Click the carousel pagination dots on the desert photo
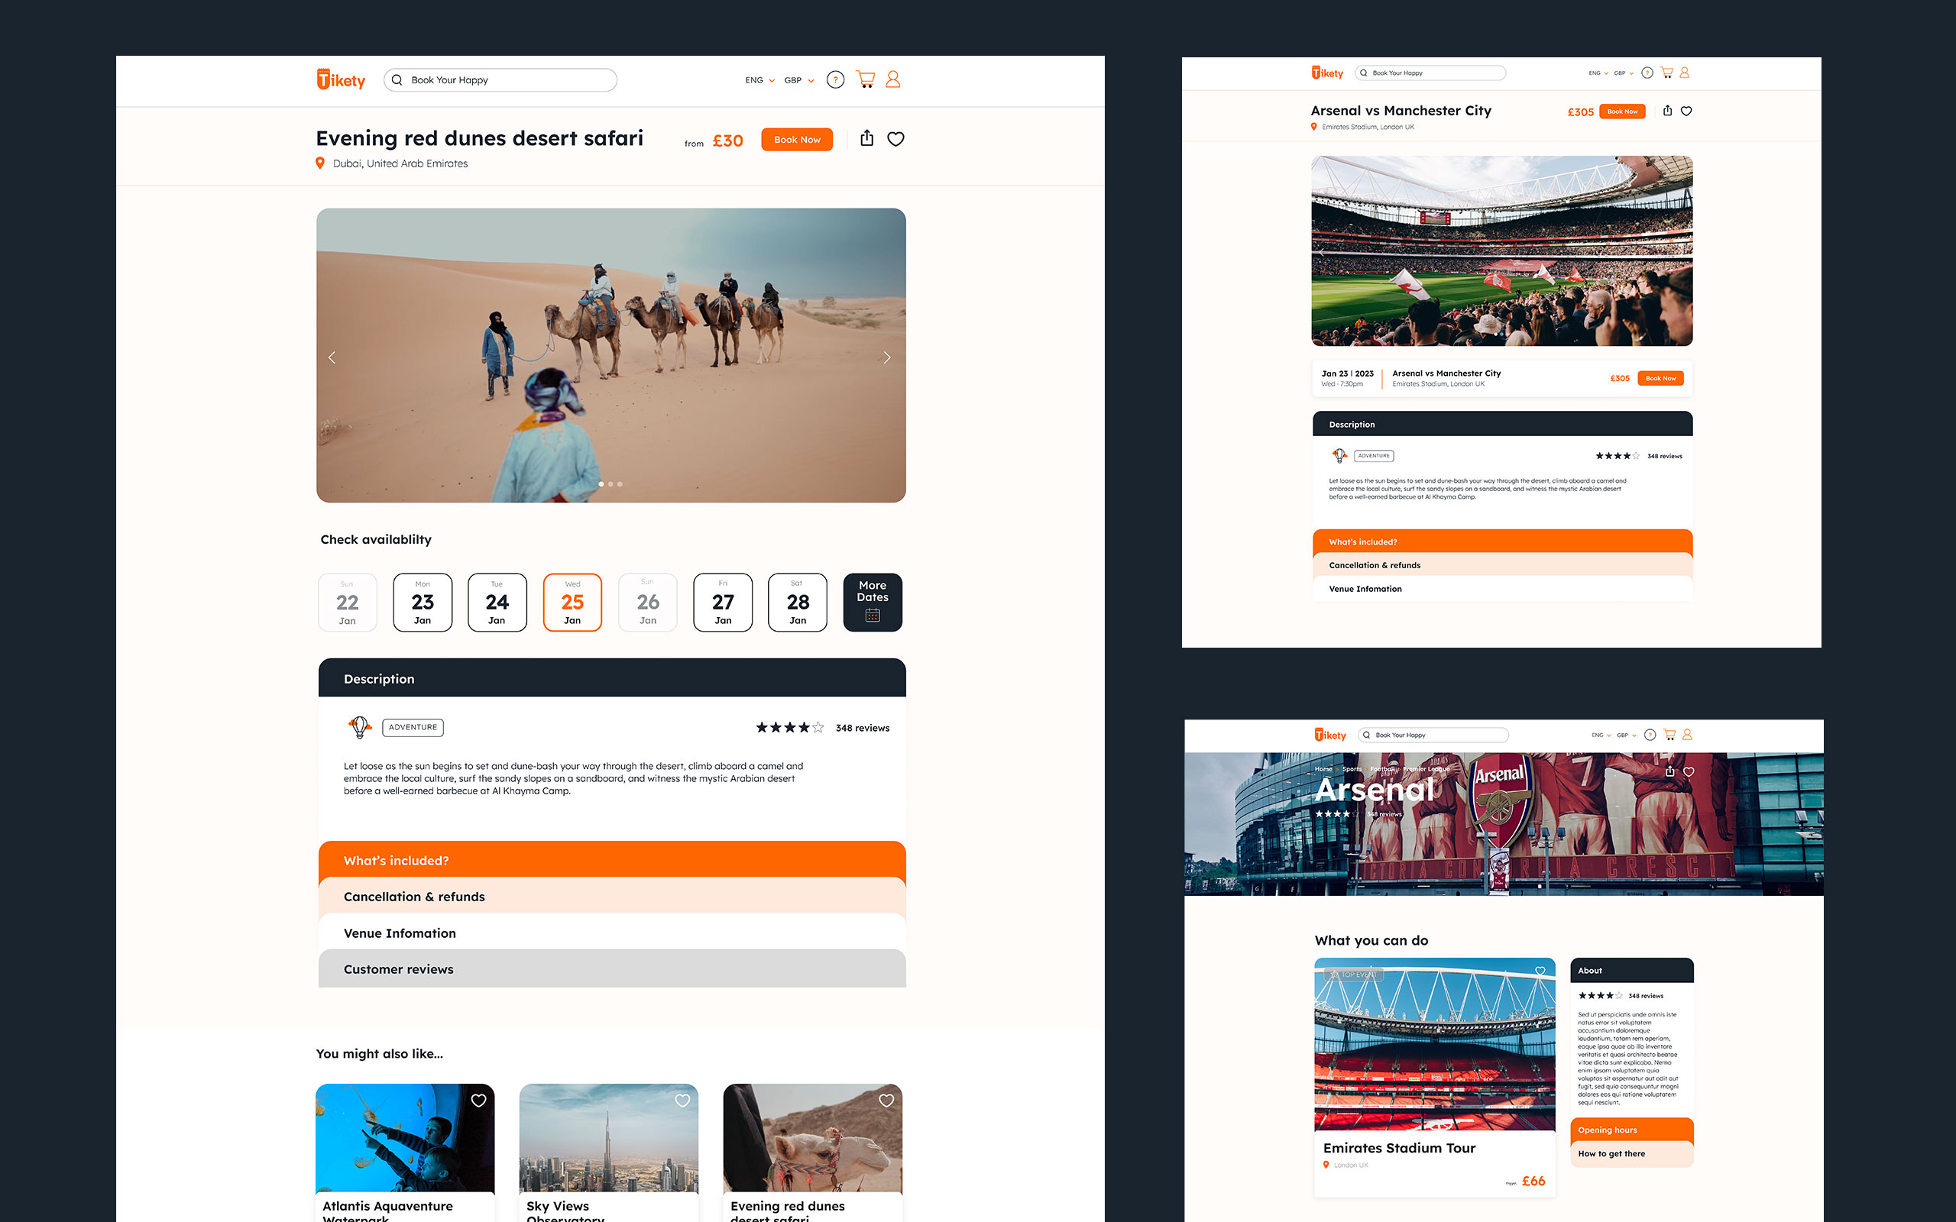1956x1222 pixels. [x=610, y=484]
